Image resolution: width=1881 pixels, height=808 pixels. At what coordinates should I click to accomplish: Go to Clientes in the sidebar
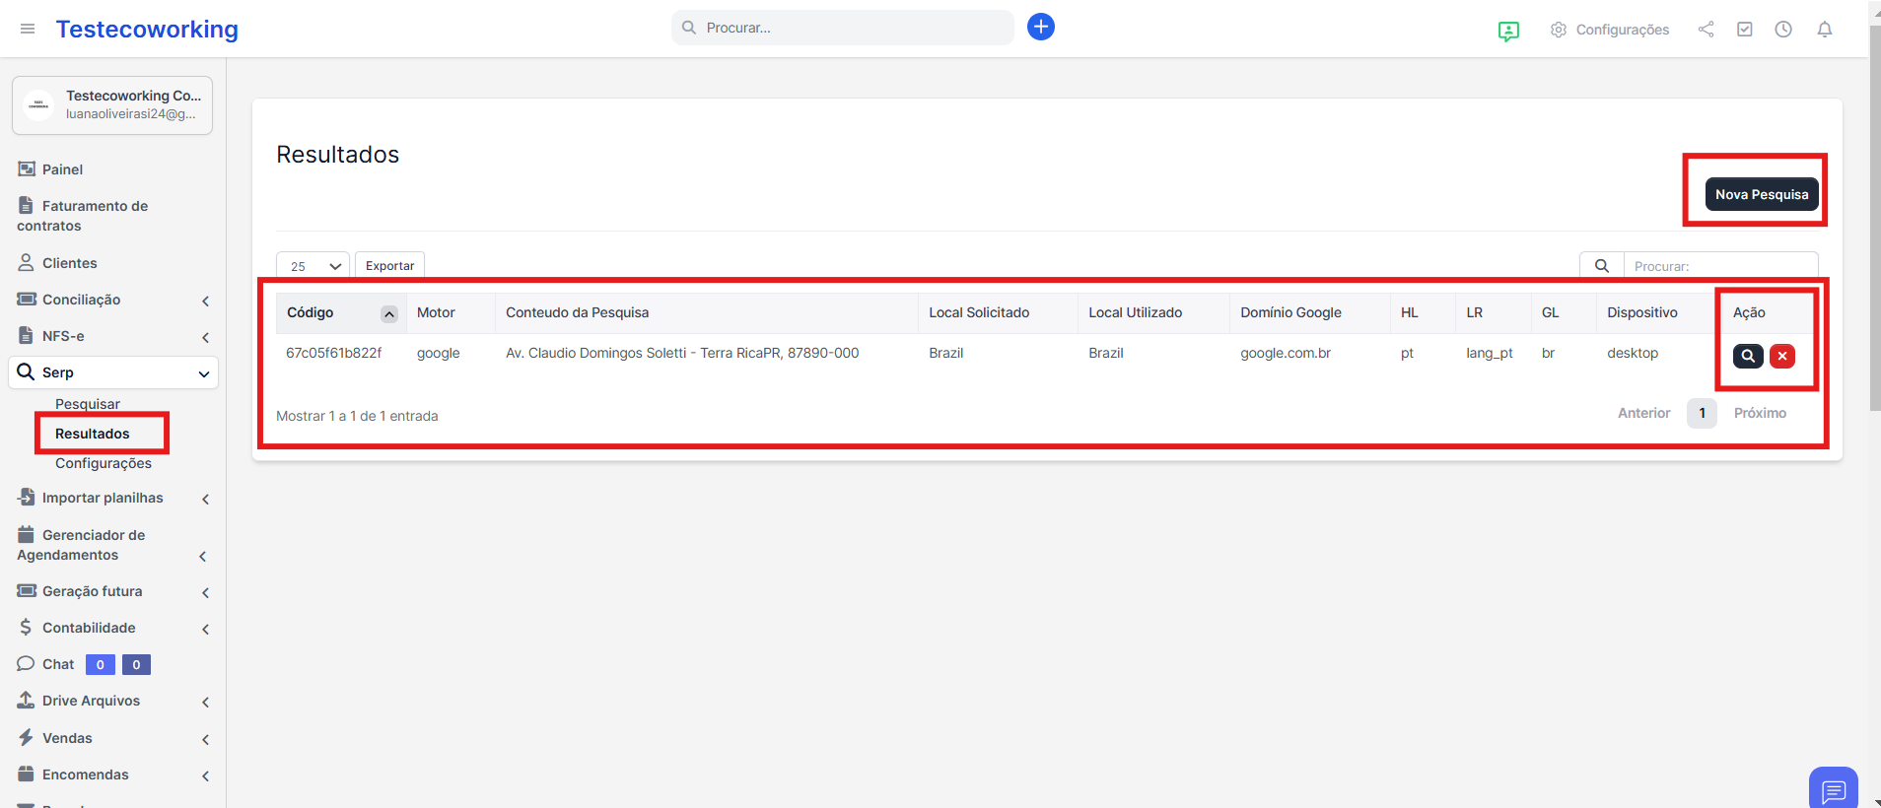69,263
